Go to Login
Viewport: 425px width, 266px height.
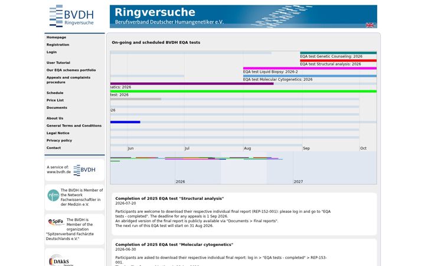[51, 52]
